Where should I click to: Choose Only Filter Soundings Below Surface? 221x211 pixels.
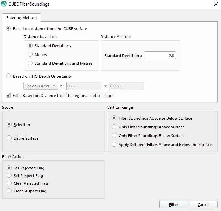click(x=114, y=136)
